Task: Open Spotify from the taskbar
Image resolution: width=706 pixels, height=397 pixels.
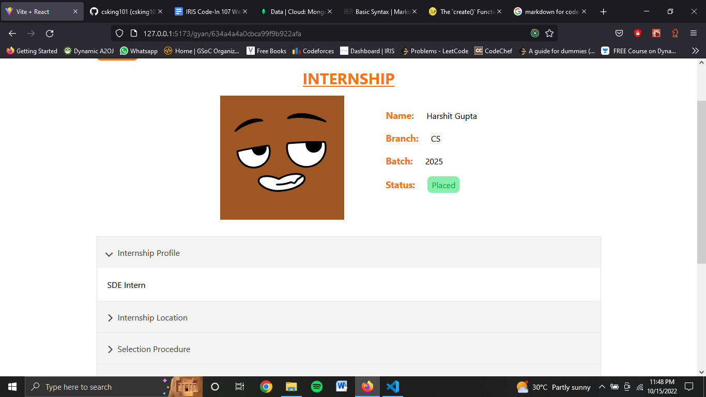Action: point(317,387)
